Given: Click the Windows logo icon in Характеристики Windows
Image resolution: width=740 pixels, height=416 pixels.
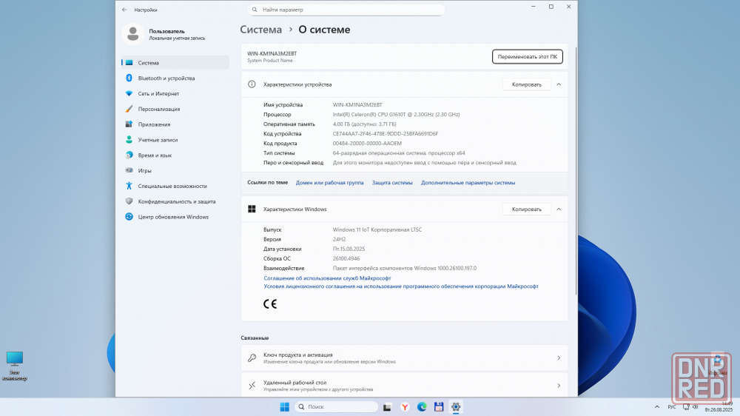Looking at the screenshot, I should pos(252,209).
